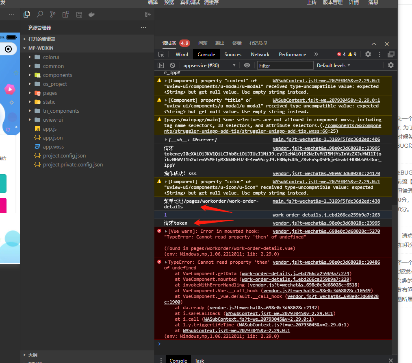Image resolution: width=412 pixels, height=363 pixels.
Task: Open the main.js…:438 source link
Action: pos(326,201)
